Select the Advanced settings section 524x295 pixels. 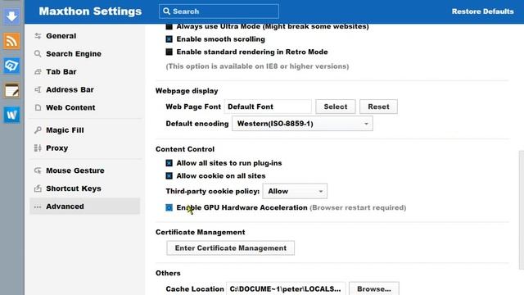tap(84, 206)
